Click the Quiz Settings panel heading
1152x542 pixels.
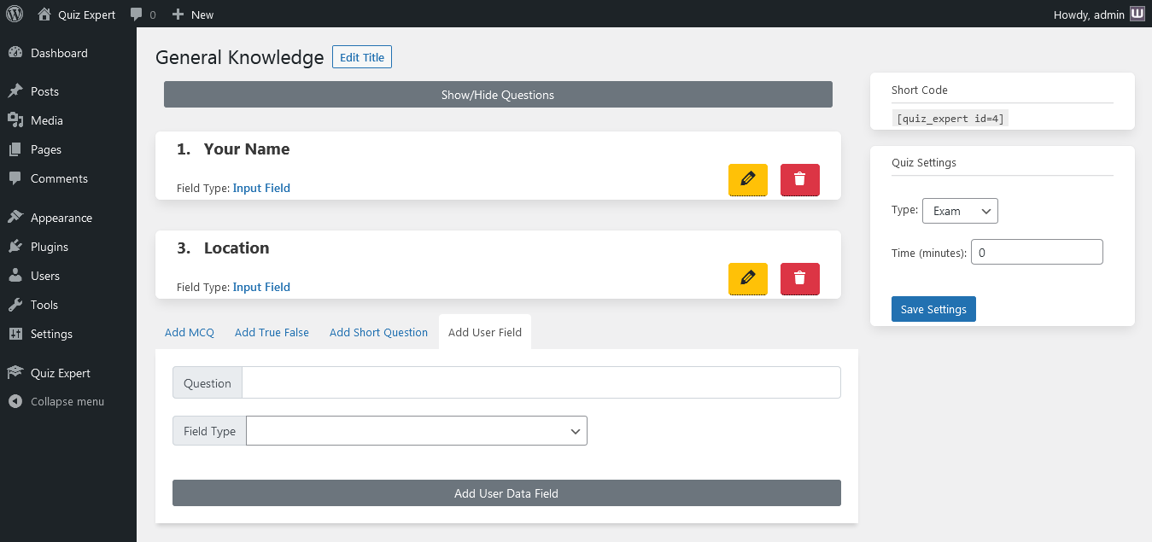click(924, 162)
